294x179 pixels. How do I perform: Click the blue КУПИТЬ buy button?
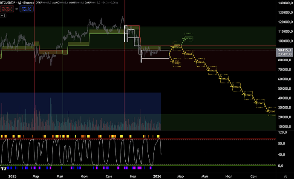tap(26, 9)
